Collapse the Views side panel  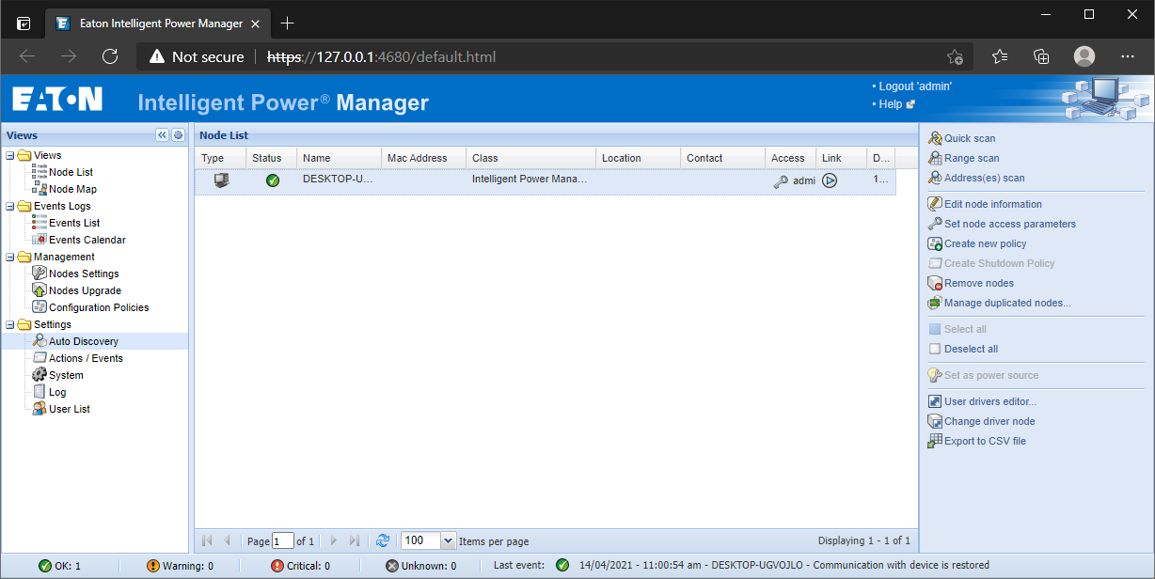click(x=162, y=135)
